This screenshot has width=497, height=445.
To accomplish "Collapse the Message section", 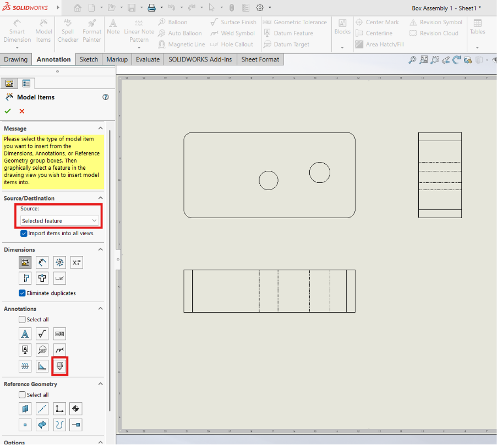I will coord(101,128).
